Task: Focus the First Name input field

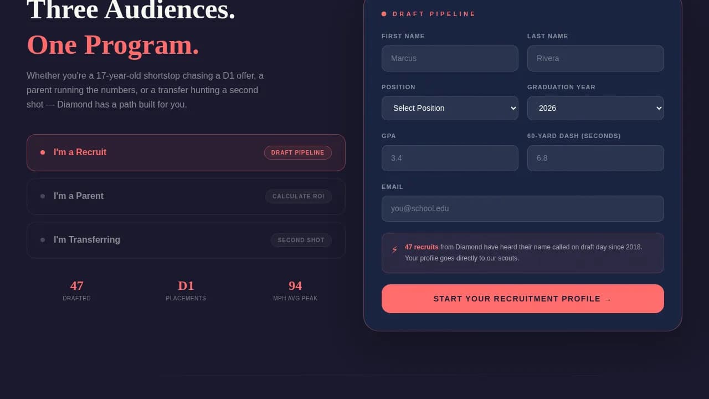Action: [x=450, y=58]
